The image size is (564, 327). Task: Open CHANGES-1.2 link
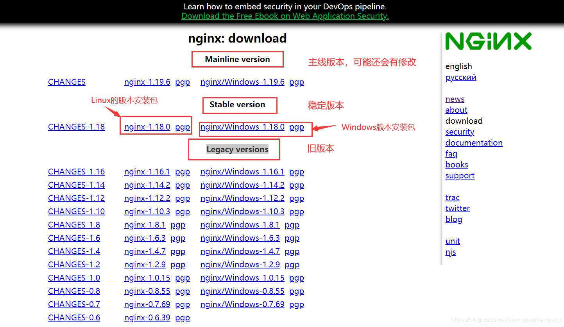coord(74,265)
